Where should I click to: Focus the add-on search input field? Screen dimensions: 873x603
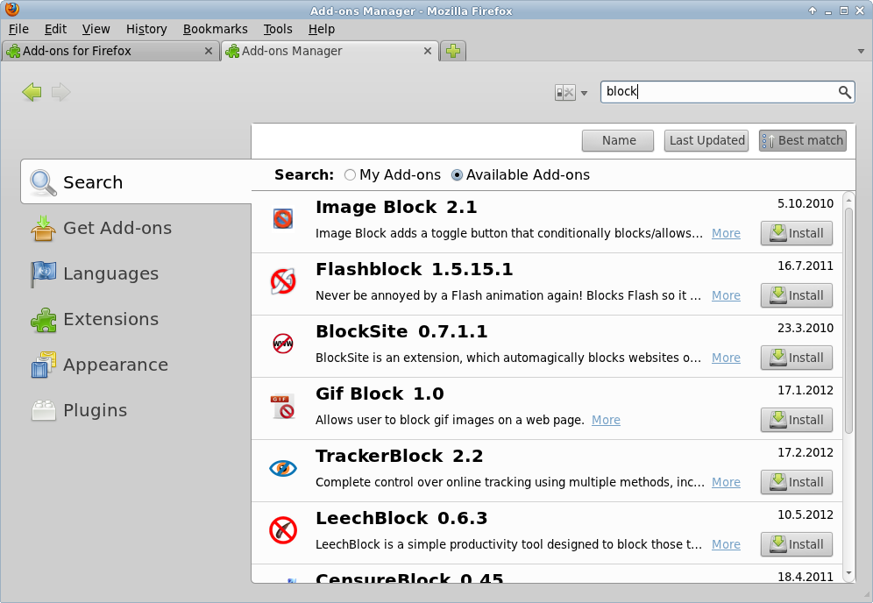click(x=727, y=92)
